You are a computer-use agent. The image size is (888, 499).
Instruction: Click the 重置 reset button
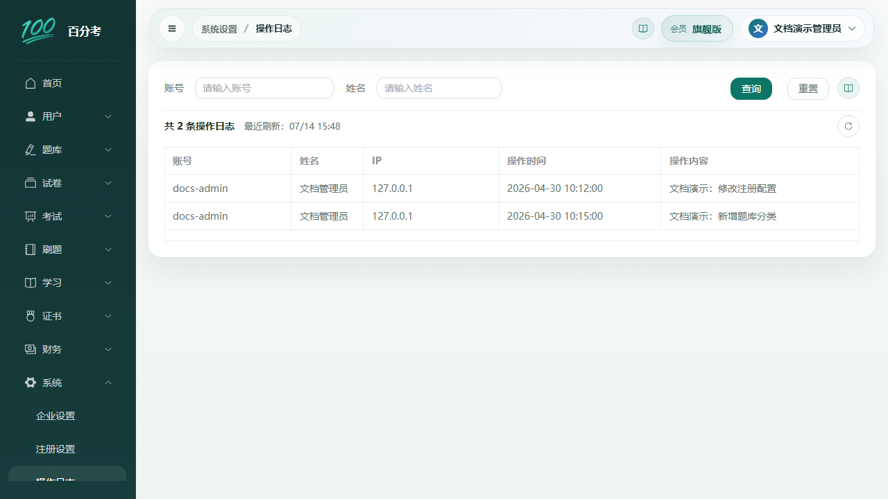[x=808, y=89]
